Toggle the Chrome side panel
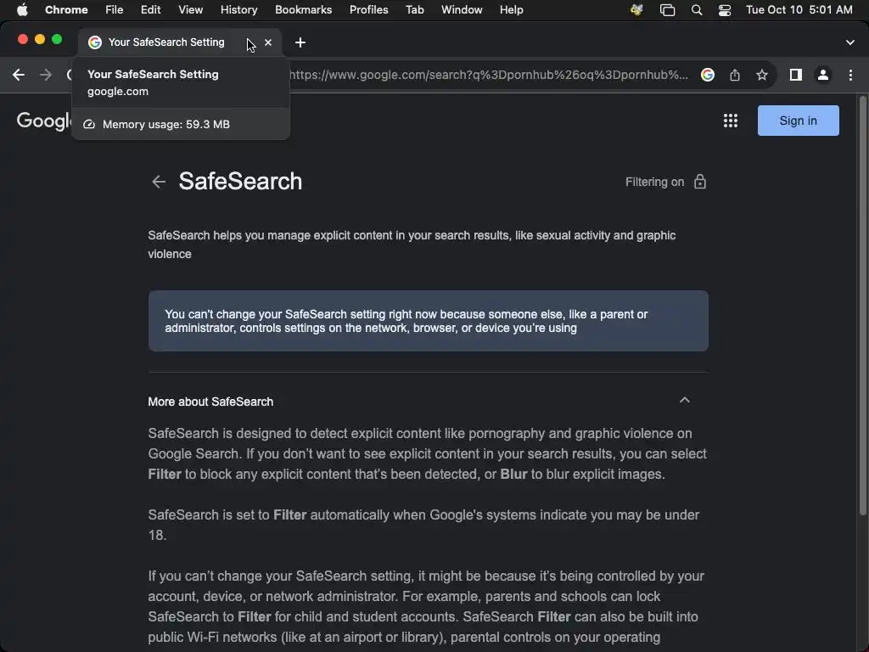The height and width of the screenshot is (652, 869). click(796, 75)
